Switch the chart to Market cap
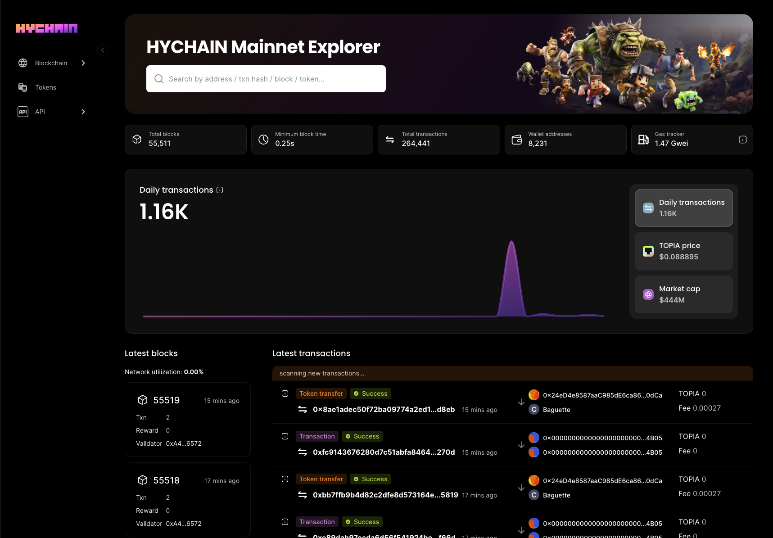Screen dimensions: 773x538 pyautogui.click(x=683, y=294)
